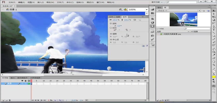Open the 基本功能 workspace dropdown
Screen dimensions: 217x103
[x=157, y=2]
